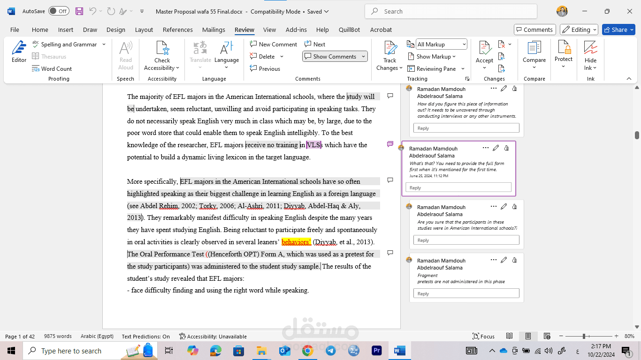641x360 pixels.
Task: Click the Word Count button
Action: [52, 69]
